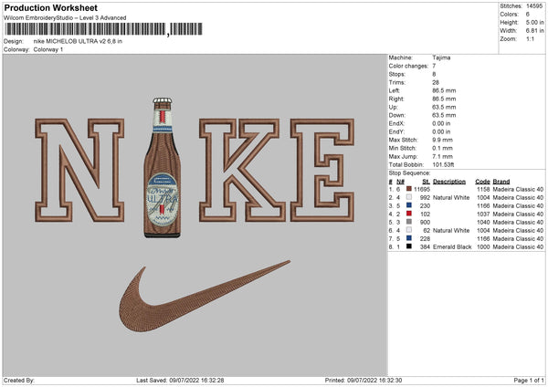This screenshot has height=387, width=548.
Task: Pick the gray swatch with 900 stitches
Action: pos(409,222)
